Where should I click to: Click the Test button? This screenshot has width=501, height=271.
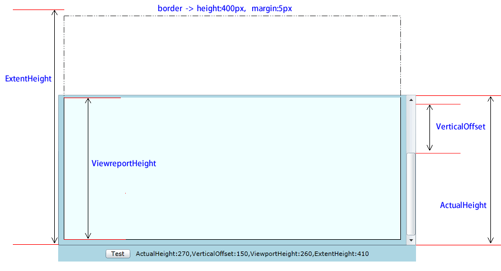(x=118, y=254)
